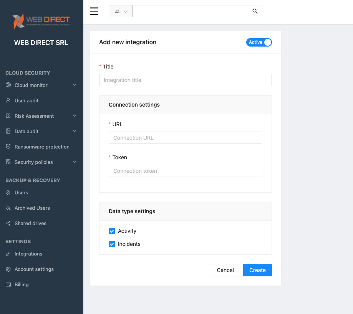Click the gear icon for Account settings

click(x=8, y=269)
